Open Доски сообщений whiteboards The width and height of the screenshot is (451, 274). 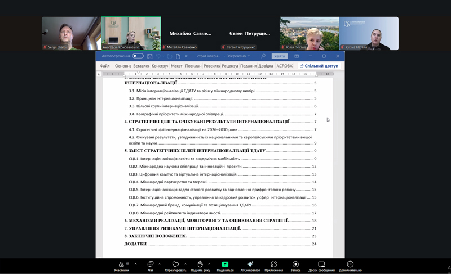coord(321,266)
